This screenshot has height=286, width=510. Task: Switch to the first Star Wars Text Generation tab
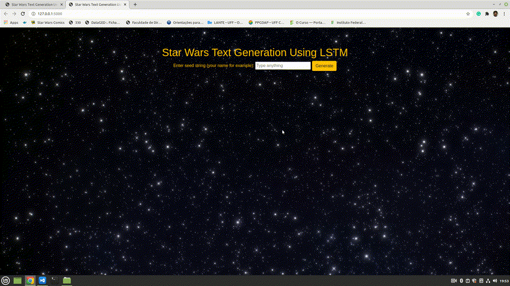pos(34,5)
